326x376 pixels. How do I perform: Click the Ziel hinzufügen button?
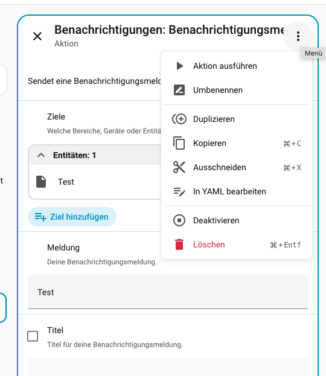(72, 217)
